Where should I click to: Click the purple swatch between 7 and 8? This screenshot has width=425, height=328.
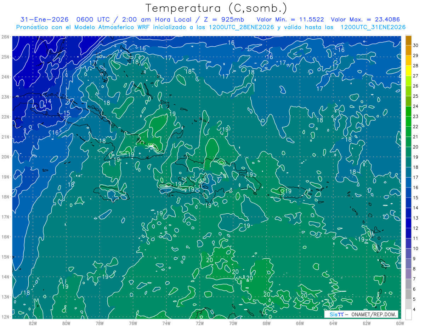[409, 274]
